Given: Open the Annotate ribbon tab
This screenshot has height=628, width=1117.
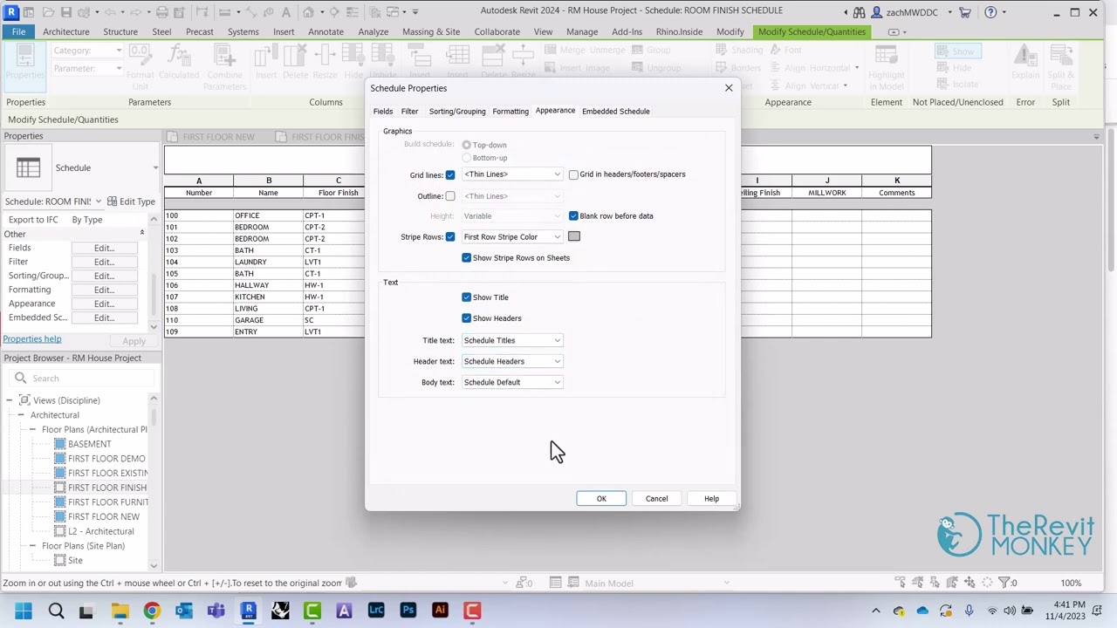Looking at the screenshot, I should click(326, 31).
